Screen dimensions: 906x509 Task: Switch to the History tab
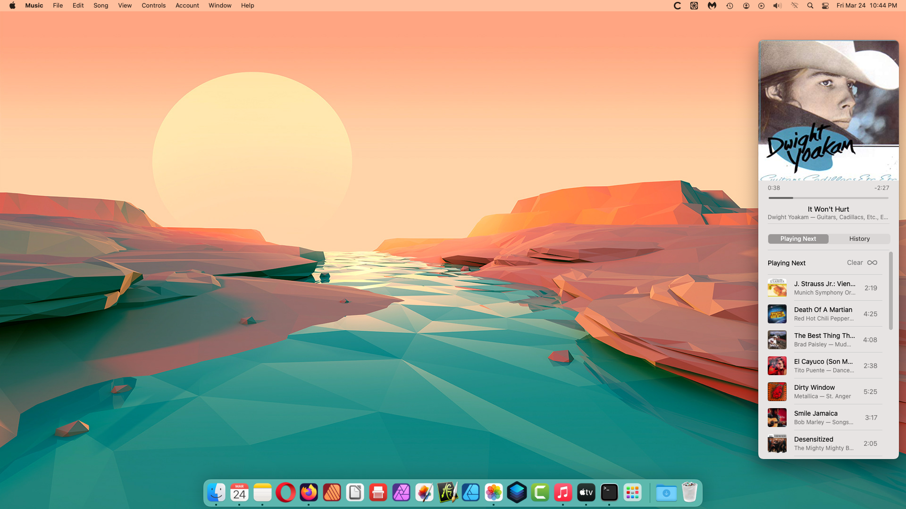[x=859, y=239]
